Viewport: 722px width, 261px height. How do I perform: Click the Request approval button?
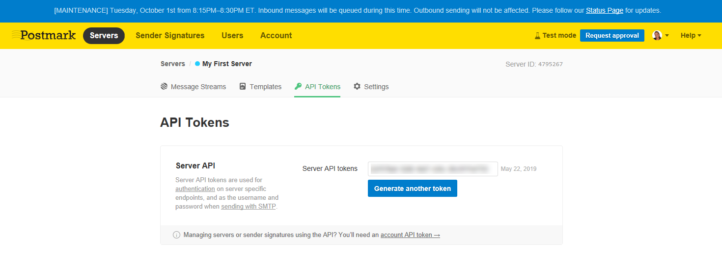(612, 35)
